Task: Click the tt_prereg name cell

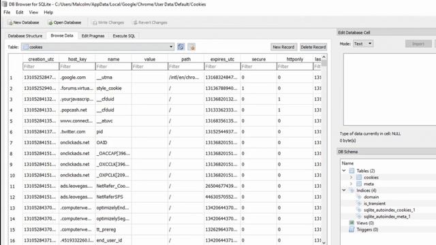Action: tap(114, 229)
